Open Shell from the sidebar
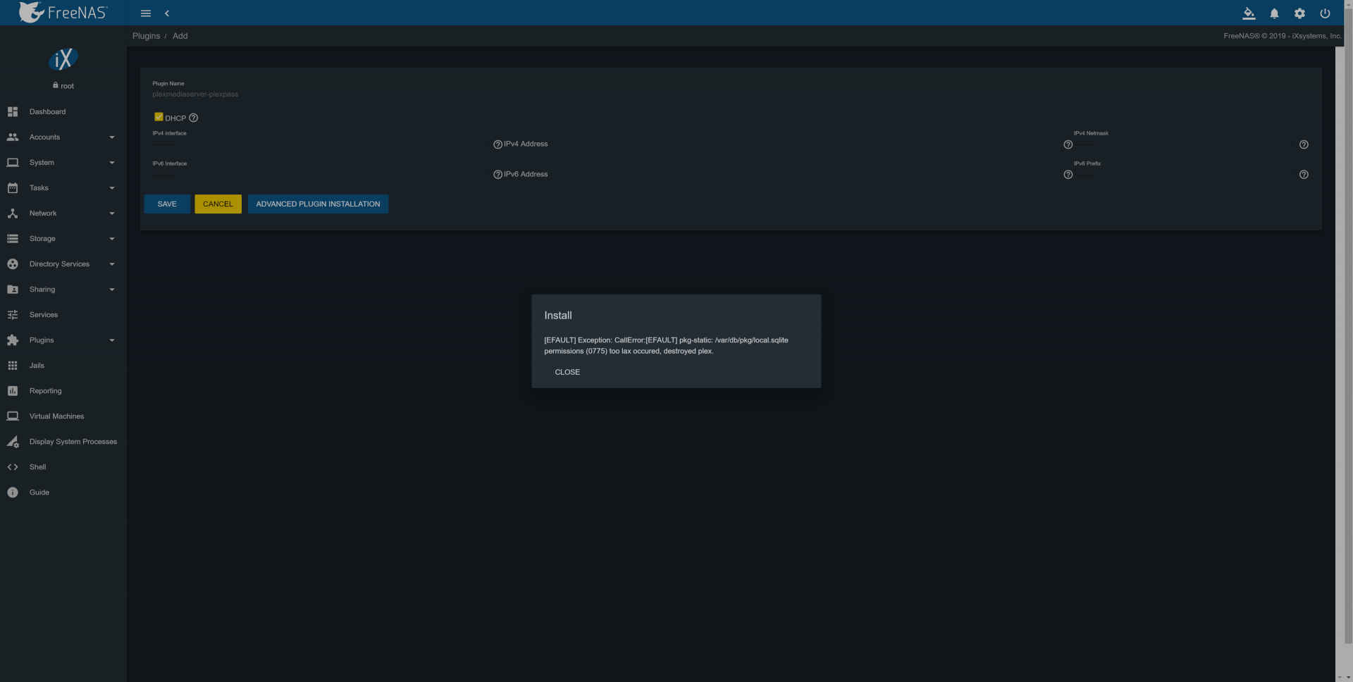The width and height of the screenshot is (1353, 682). 37,467
